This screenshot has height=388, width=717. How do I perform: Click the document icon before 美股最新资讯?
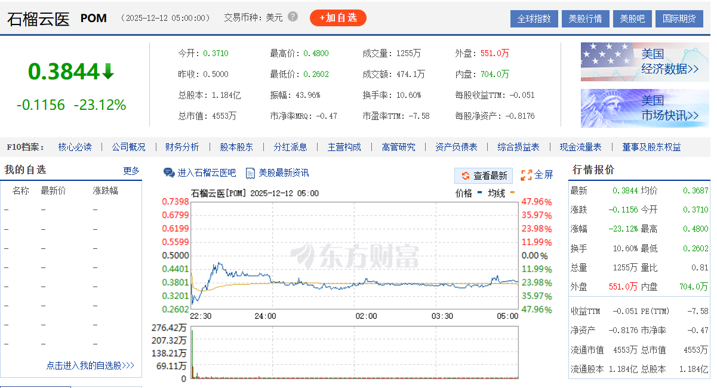[251, 173]
